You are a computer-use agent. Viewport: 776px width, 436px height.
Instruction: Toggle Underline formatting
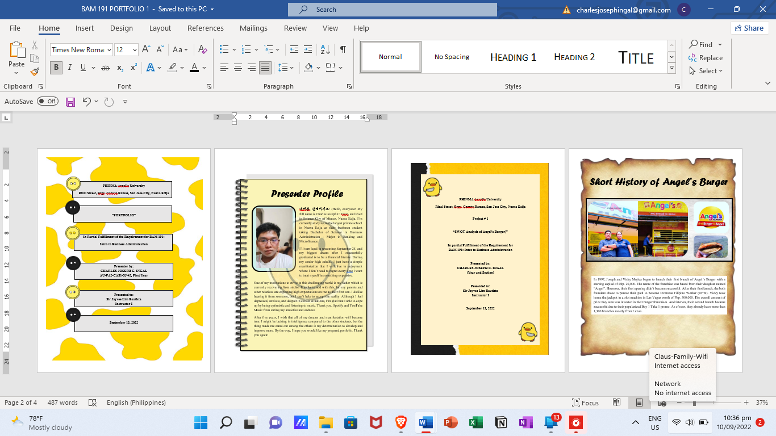coord(84,68)
